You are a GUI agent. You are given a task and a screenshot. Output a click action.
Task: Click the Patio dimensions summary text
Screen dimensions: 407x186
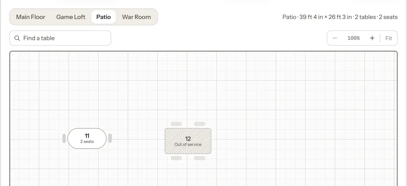[340, 17]
